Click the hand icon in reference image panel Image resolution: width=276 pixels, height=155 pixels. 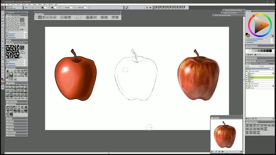tap(223, 152)
